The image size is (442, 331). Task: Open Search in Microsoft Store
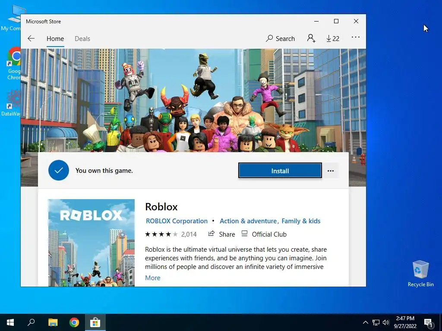click(x=280, y=38)
